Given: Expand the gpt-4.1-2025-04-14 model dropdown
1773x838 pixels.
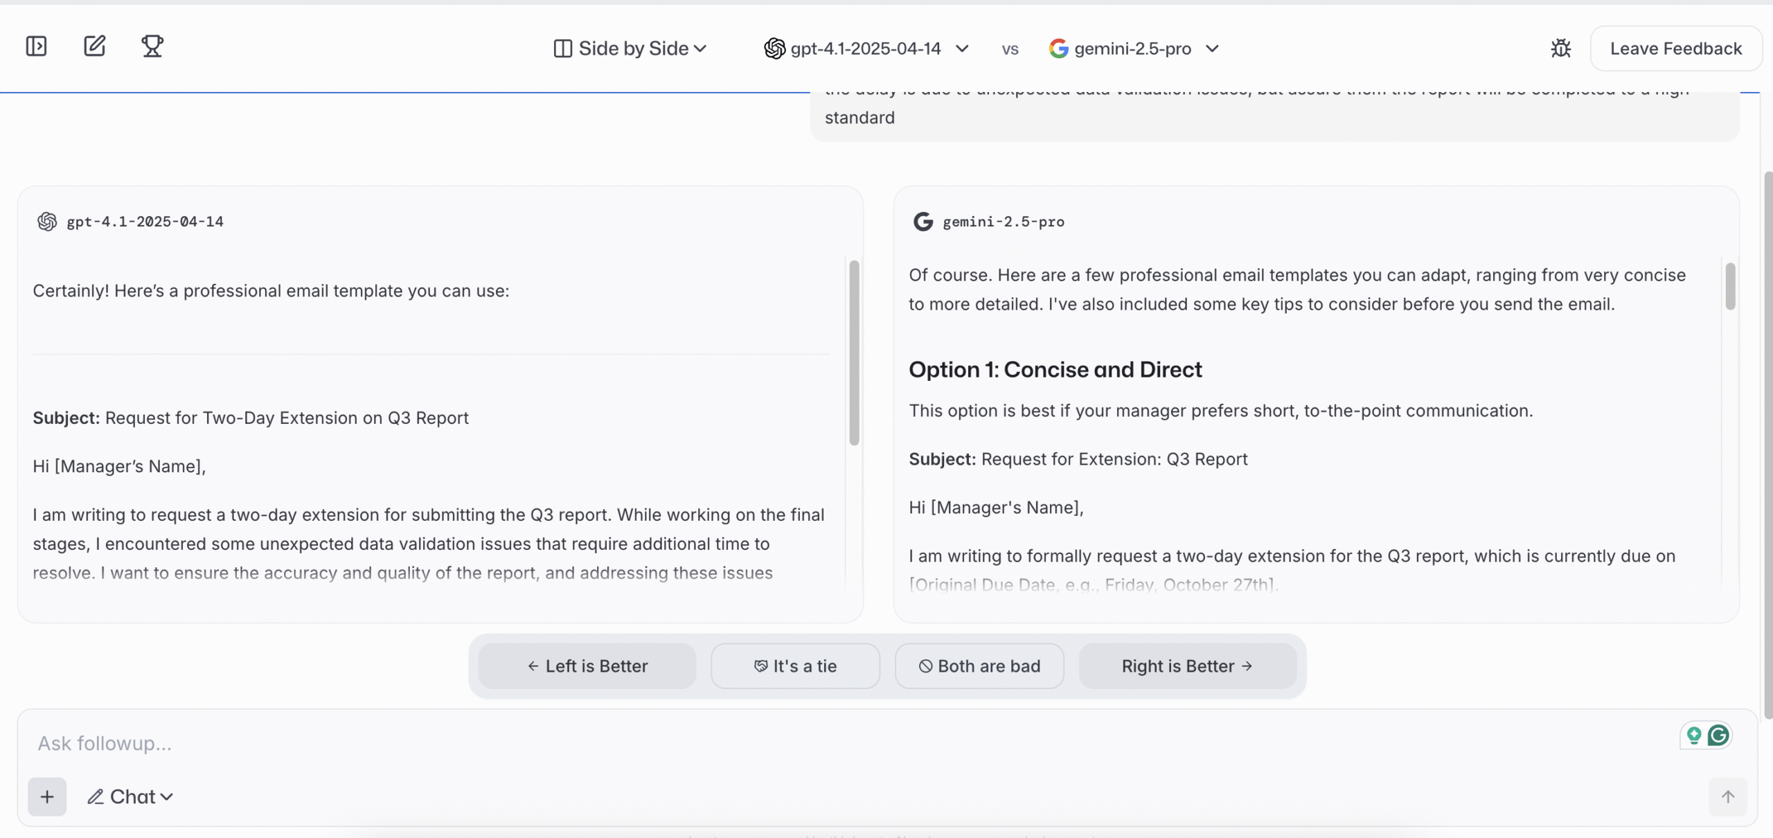Looking at the screenshot, I should pos(866,48).
